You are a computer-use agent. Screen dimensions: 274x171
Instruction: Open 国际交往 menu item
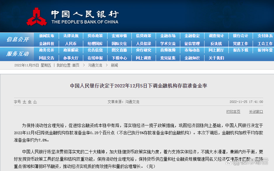119,44
